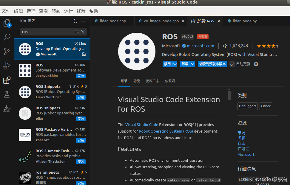Open the Source Control view
This screenshot has height=185, width=290.
[x=7, y=52]
